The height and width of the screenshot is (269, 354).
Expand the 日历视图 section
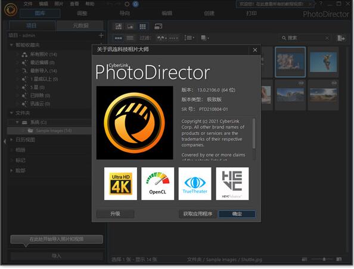(x=11, y=140)
